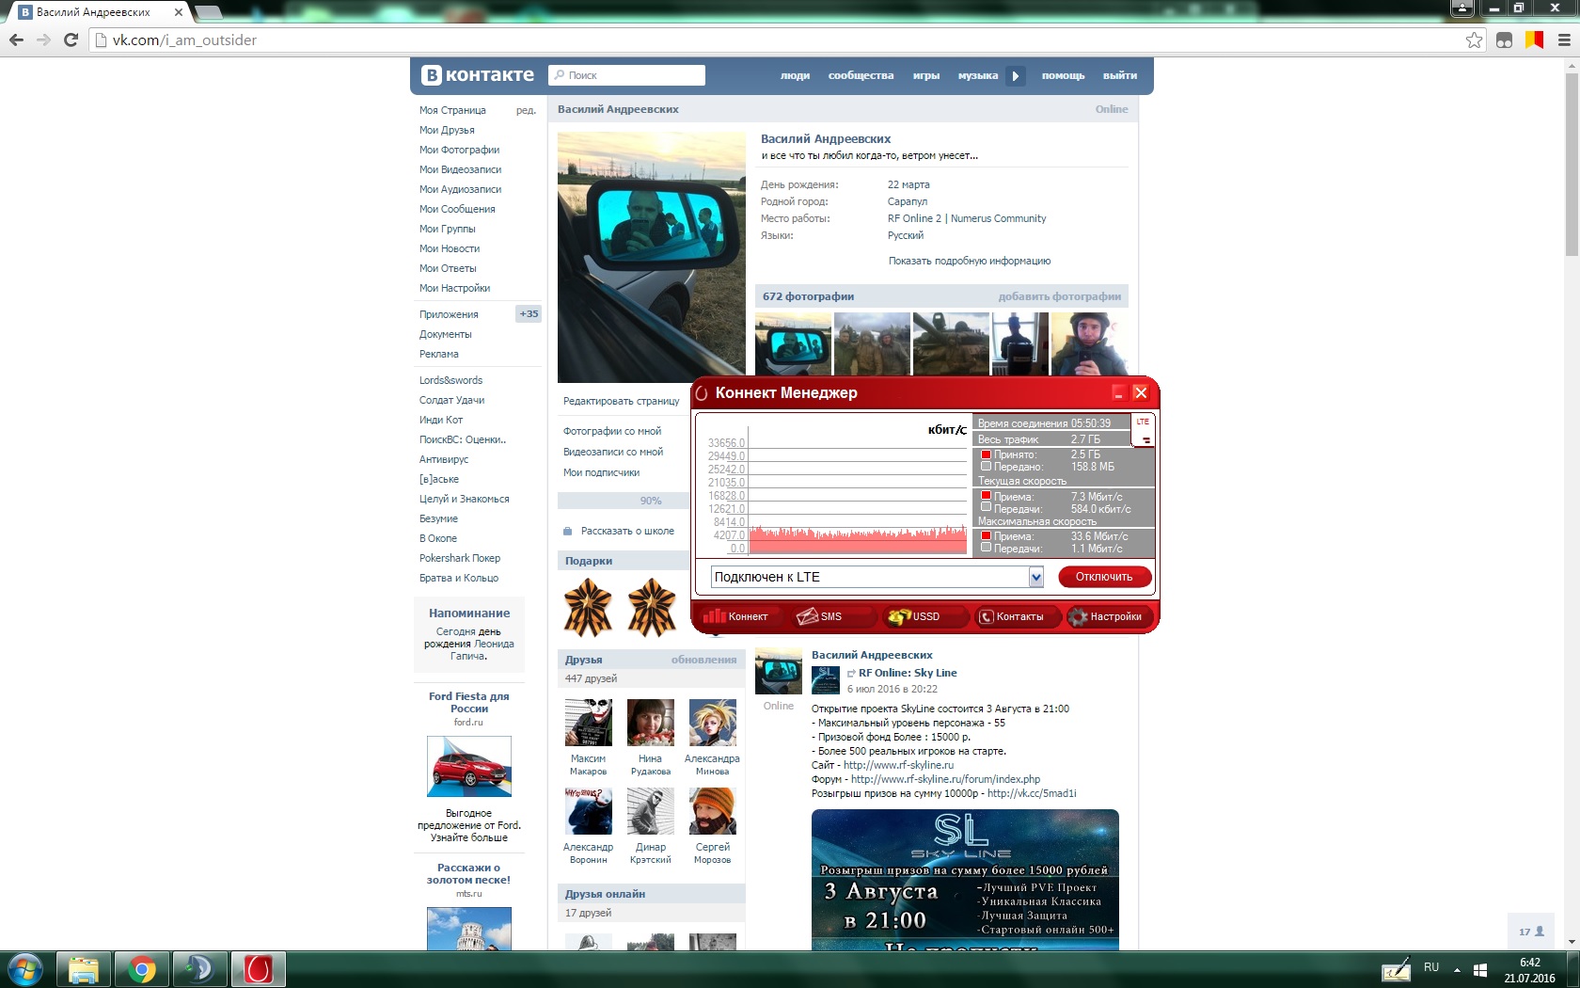Open the игры menu item
The height and width of the screenshot is (988, 1580).
pos(925,75)
